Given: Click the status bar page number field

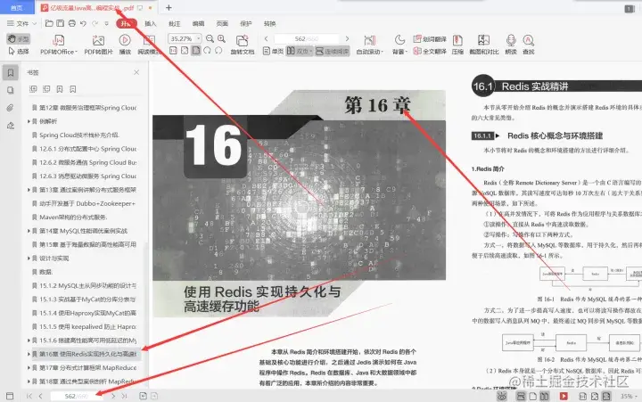Looking at the screenshot, I should [x=77, y=396].
